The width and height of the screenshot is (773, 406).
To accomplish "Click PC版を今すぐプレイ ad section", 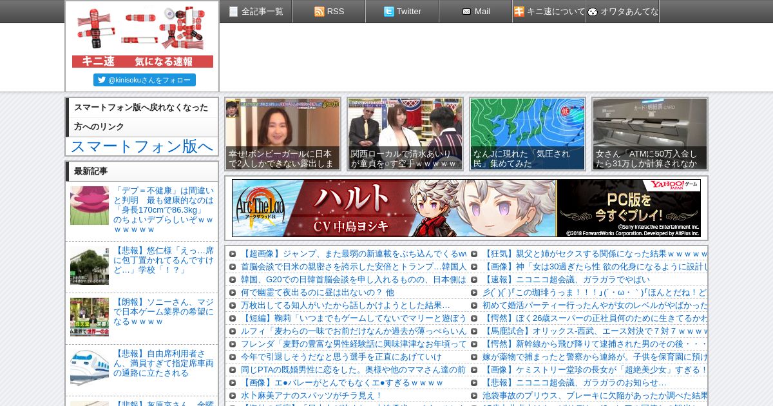I will coord(629,208).
